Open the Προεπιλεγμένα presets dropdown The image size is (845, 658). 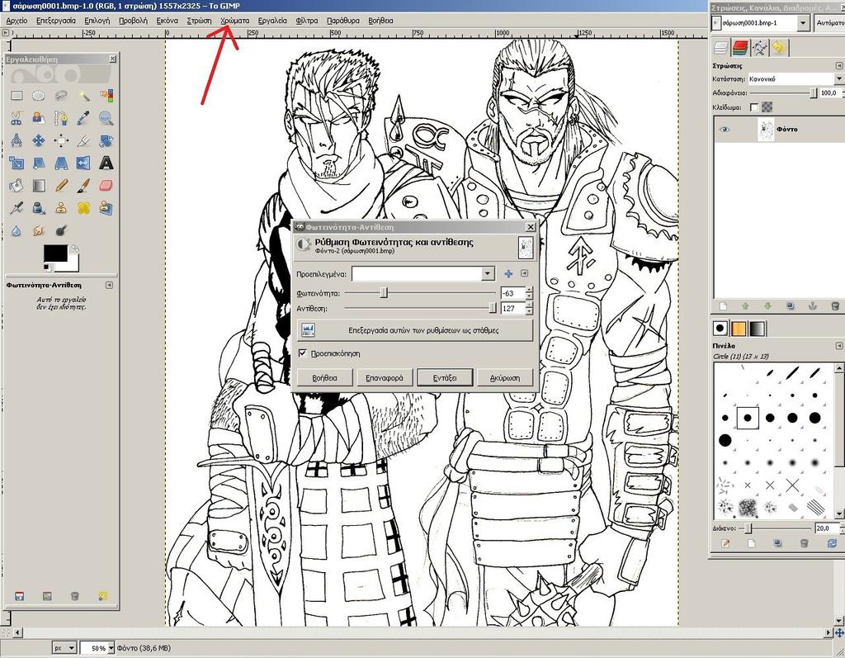tap(487, 274)
